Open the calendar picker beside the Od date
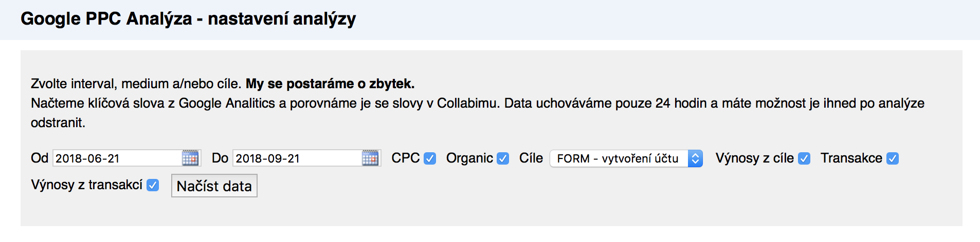This screenshot has height=242, width=980. coord(190,158)
